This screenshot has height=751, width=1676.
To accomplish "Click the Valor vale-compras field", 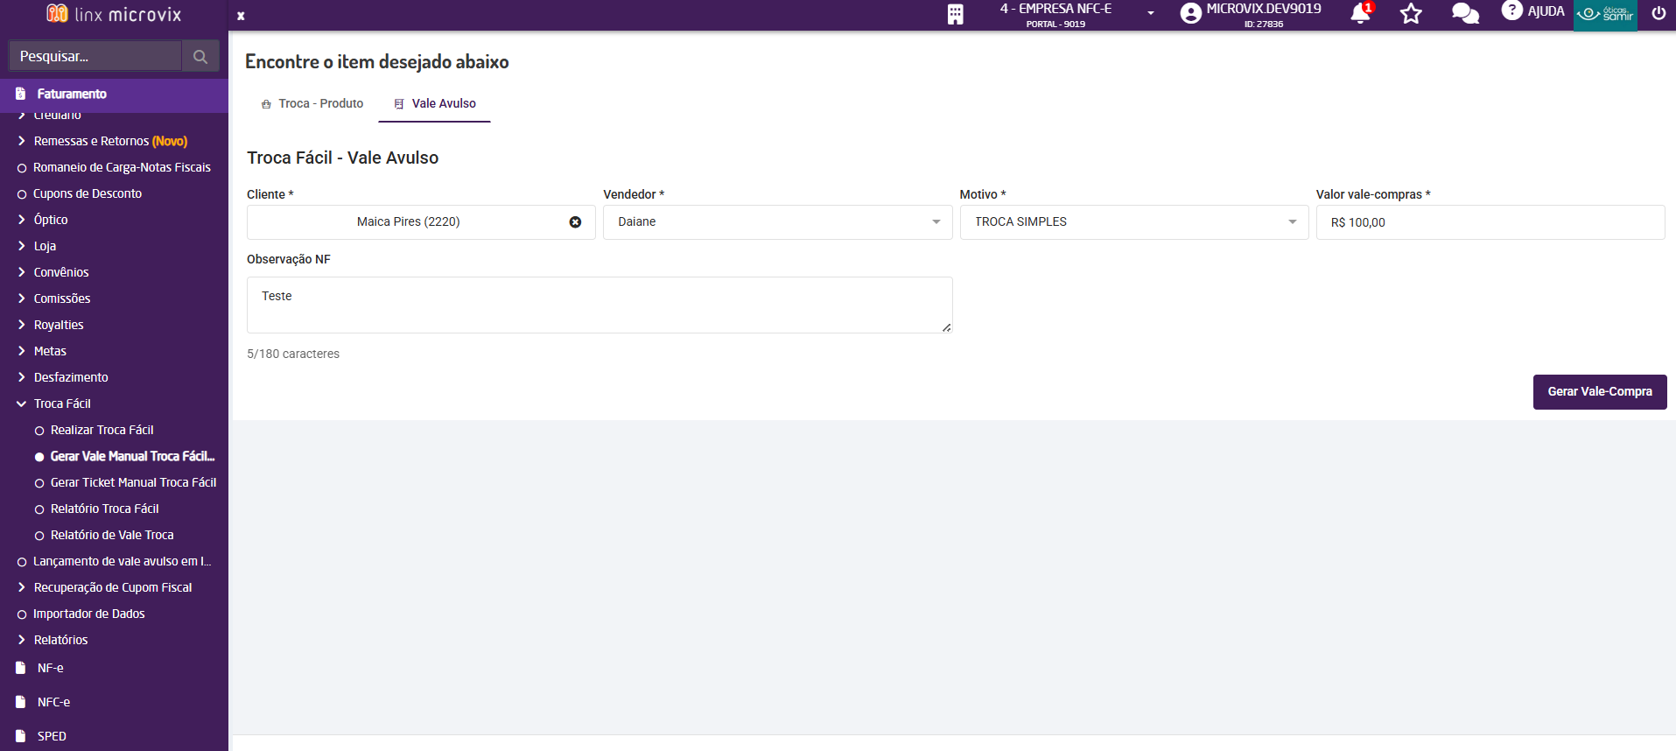I will coord(1490,222).
